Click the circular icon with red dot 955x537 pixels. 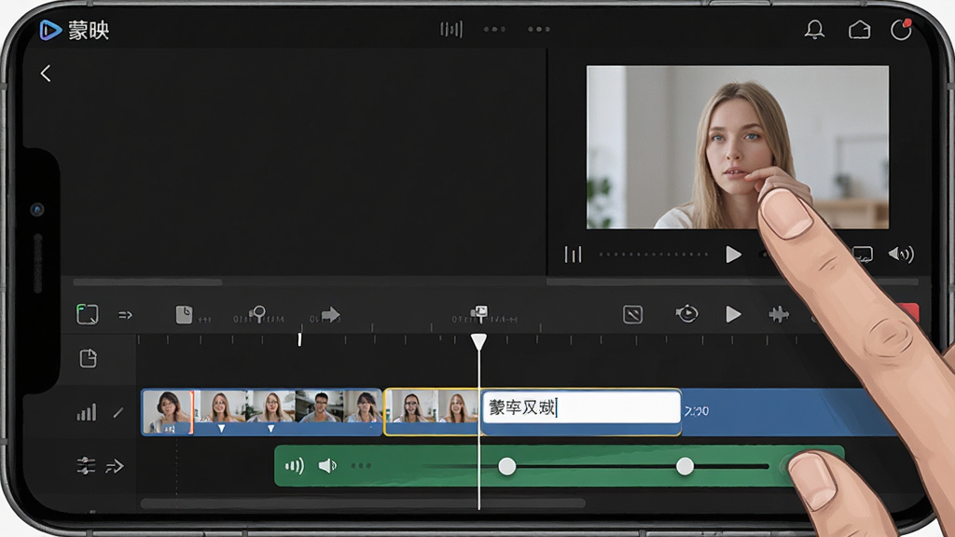pyautogui.click(x=901, y=29)
